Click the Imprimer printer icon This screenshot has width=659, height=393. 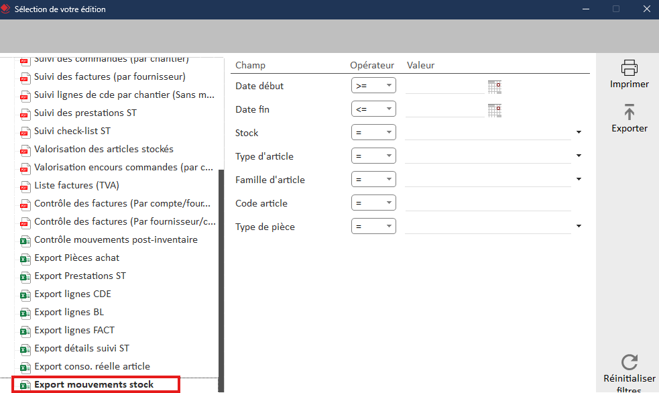629,68
